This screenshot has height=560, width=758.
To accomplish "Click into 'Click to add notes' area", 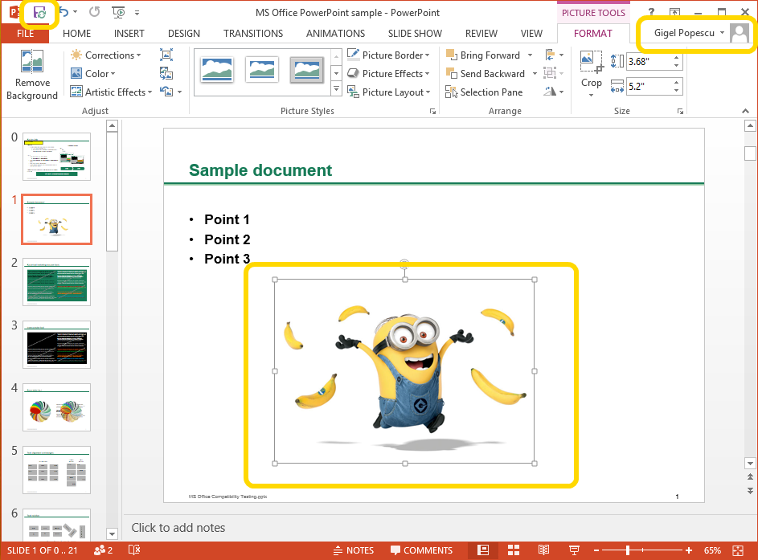I will (x=178, y=528).
